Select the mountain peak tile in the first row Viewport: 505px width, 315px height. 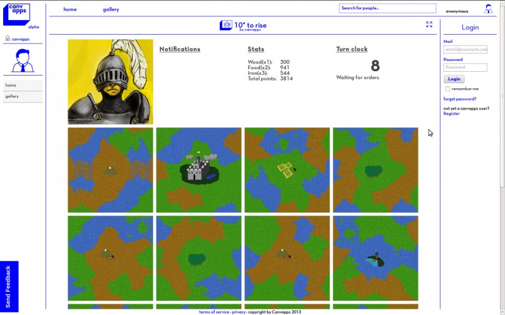coord(110,170)
